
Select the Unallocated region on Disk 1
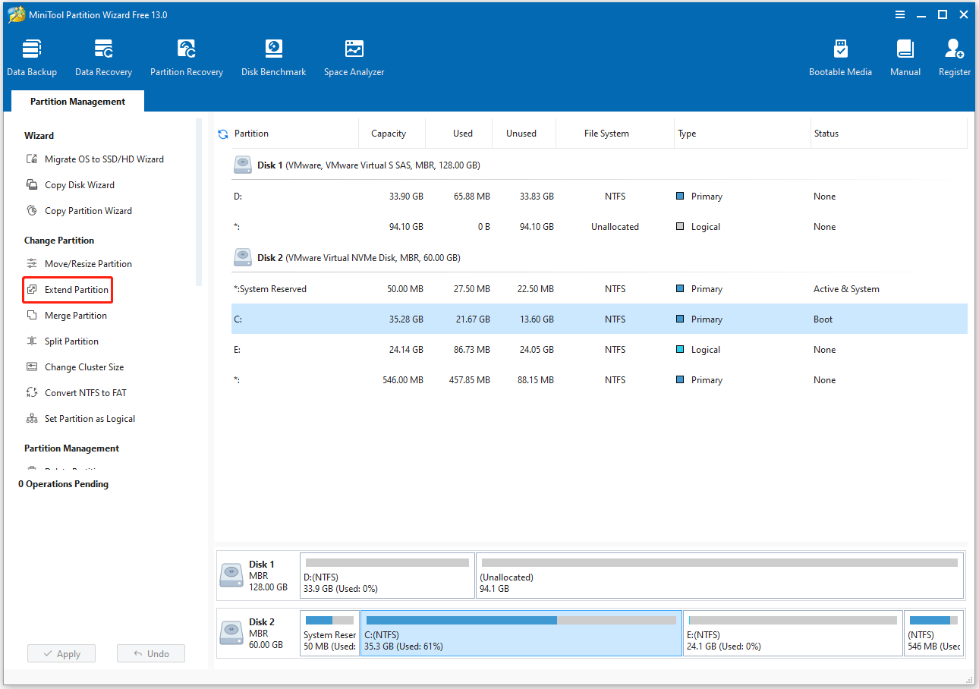tap(719, 575)
